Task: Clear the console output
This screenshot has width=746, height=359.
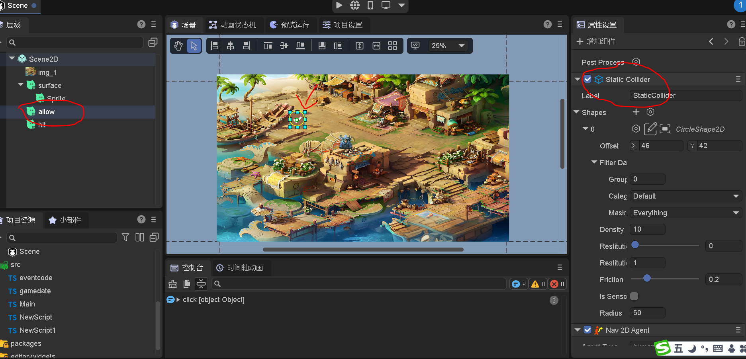Action: click(172, 284)
